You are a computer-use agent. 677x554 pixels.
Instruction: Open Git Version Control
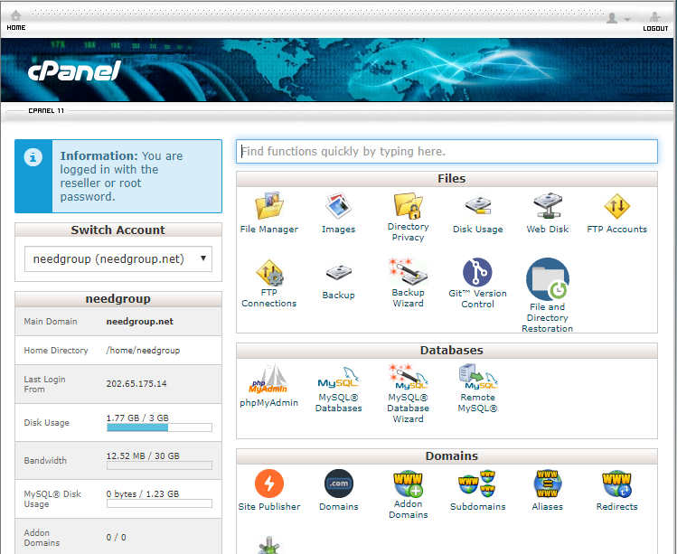coord(477,281)
